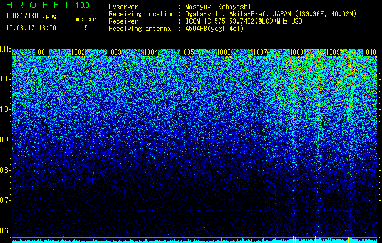
Task: Click the meteor label
Action: tap(86, 19)
